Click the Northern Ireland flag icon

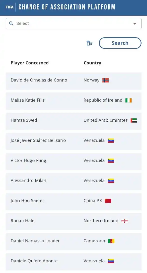click(124, 221)
